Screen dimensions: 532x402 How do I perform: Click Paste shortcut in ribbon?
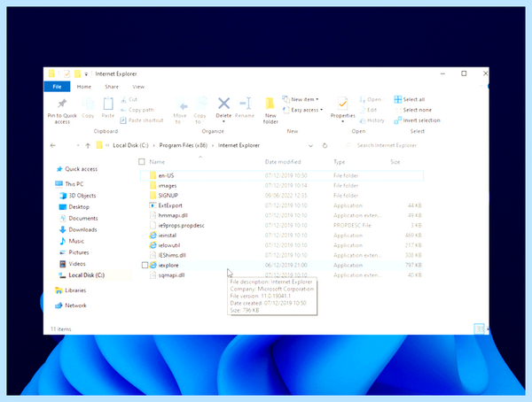(x=142, y=120)
